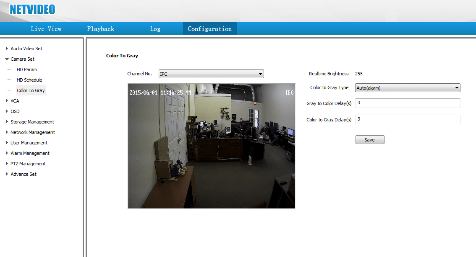
Task: Click the Storage Management label
Action: 32,122
